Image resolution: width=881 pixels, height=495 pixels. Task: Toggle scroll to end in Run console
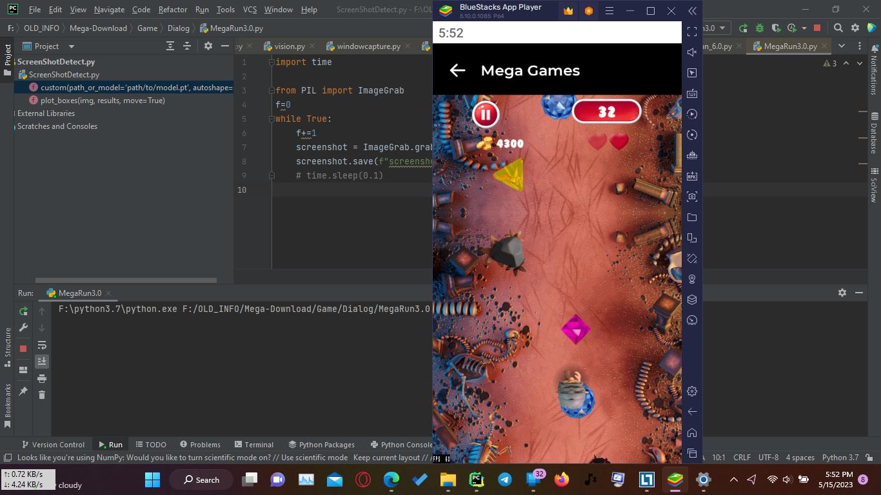[42, 362]
